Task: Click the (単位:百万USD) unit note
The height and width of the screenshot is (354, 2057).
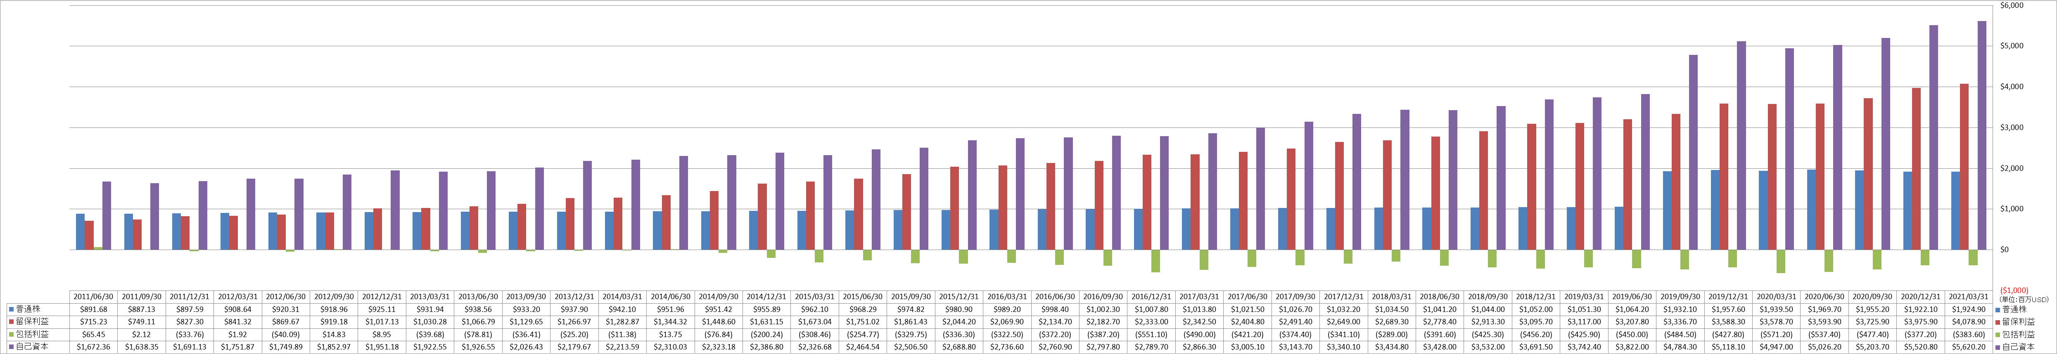Action: point(2024,300)
